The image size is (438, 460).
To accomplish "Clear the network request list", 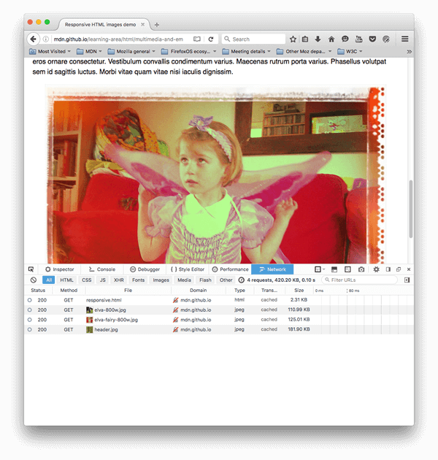I will [x=34, y=280].
